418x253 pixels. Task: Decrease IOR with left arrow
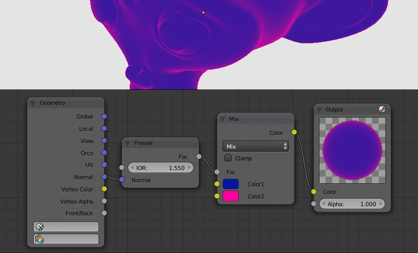pyautogui.click(x=132, y=167)
